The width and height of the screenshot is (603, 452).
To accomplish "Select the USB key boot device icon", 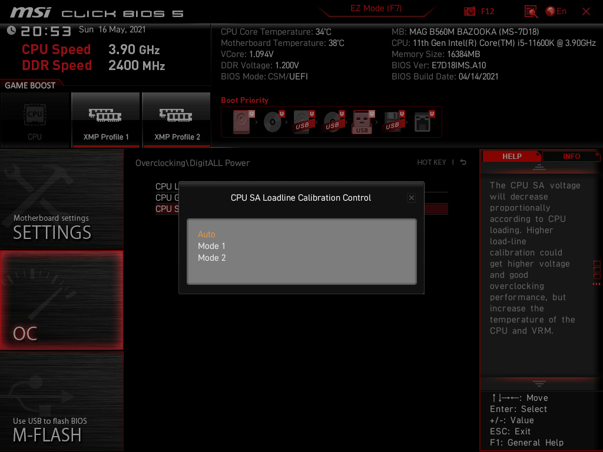I will pos(363,122).
